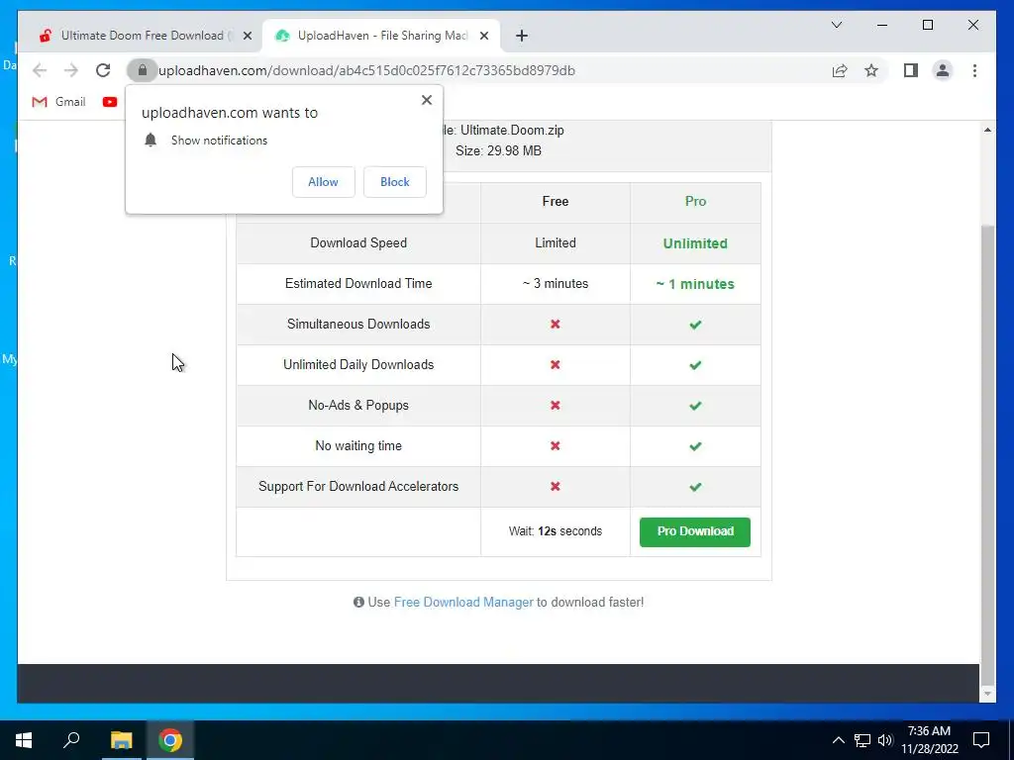Switch to the Ultimate Doom Free Download tab

click(144, 36)
